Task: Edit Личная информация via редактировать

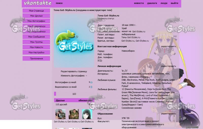Action: tap(168, 66)
